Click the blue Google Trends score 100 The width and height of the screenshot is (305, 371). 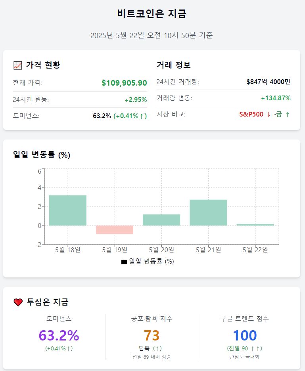tap(245, 335)
